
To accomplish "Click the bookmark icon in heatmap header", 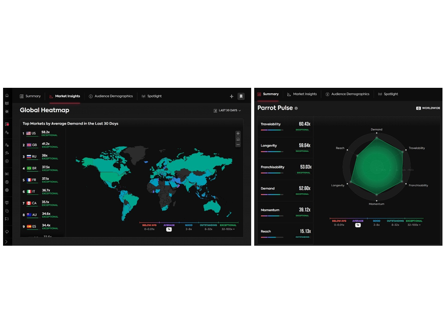I will [241, 96].
